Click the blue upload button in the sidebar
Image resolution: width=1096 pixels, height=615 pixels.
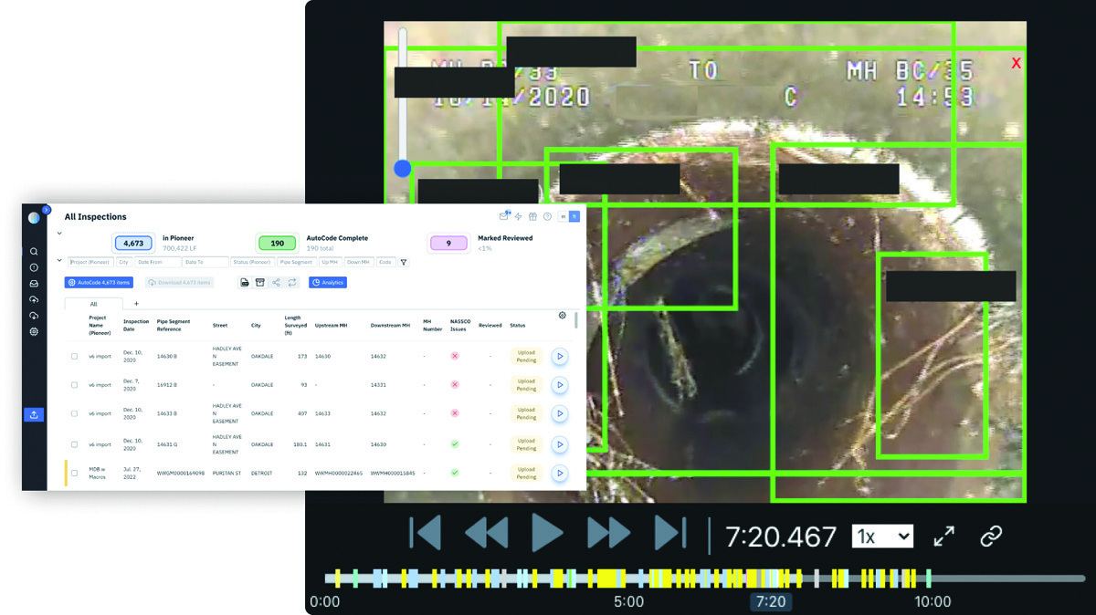(34, 414)
